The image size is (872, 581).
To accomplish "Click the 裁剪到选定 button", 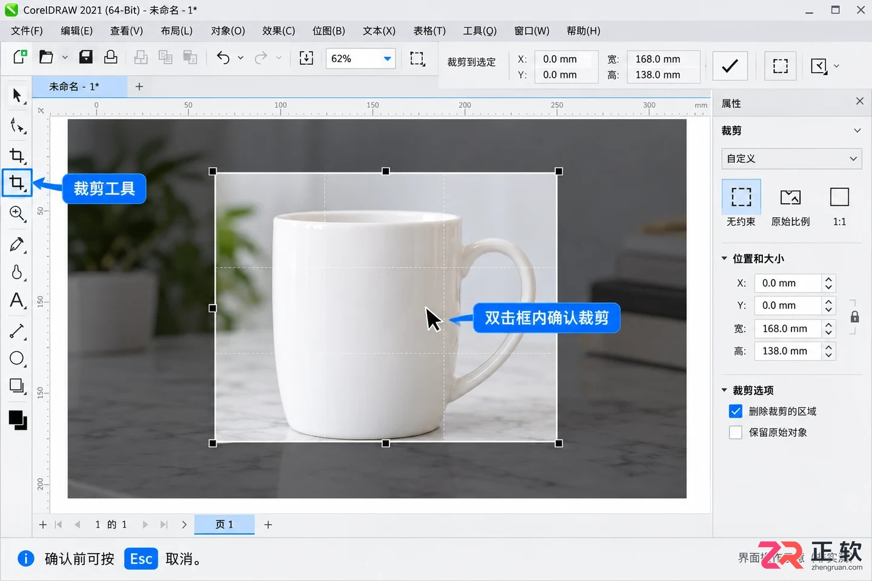I will (472, 62).
